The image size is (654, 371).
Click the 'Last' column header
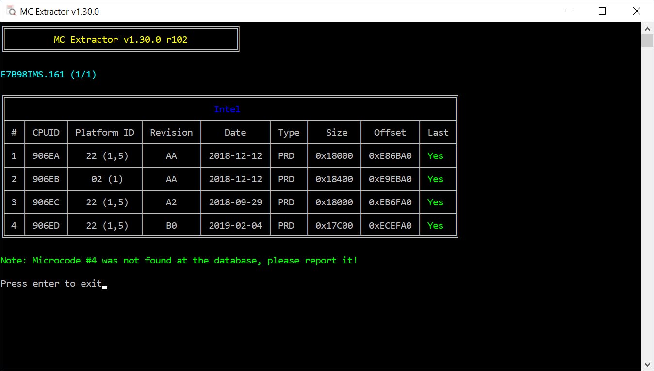(x=438, y=132)
